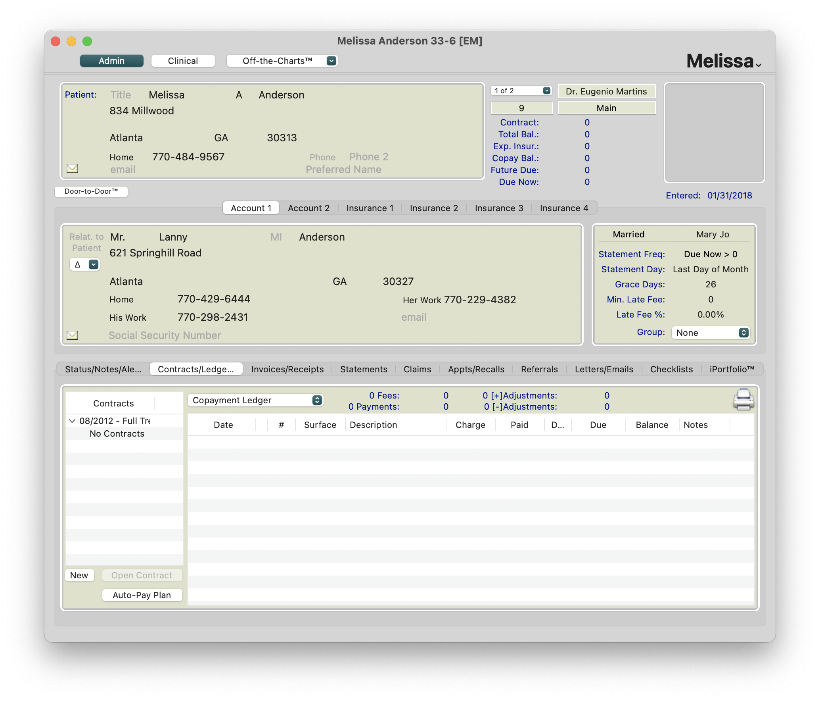Go to the Account 2 tab
Screen dimensions: 820x701
tap(308, 208)
